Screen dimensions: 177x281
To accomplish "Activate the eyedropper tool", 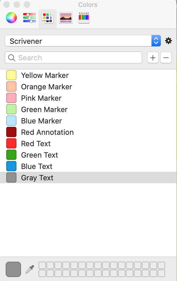I will (x=30, y=269).
